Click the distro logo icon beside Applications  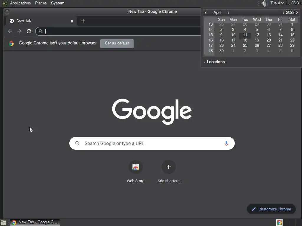coord(5,3)
